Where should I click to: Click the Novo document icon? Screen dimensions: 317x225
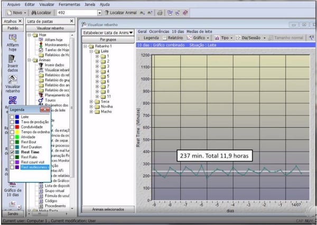tap(10, 13)
